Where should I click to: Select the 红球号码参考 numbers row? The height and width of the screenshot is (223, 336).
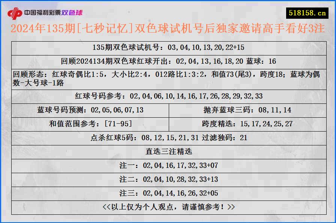(x=168, y=96)
